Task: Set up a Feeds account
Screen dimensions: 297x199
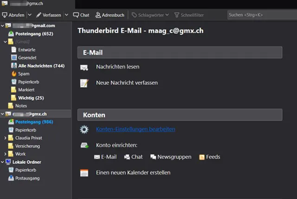Action: pos(209,157)
